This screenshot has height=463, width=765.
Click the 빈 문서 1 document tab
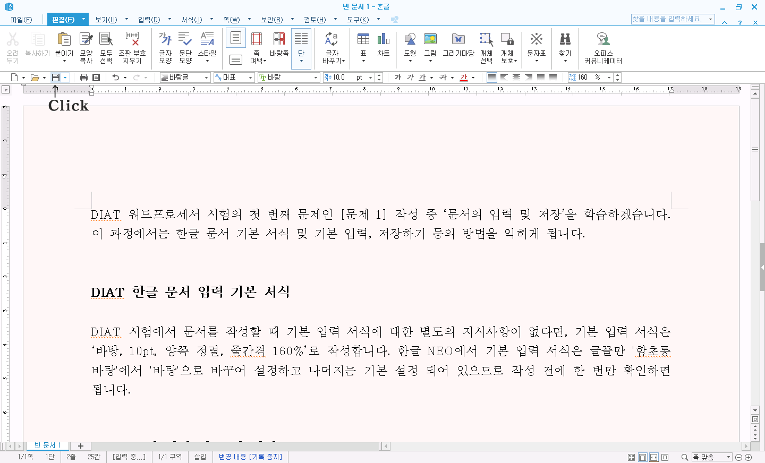pyautogui.click(x=48, y=445)
